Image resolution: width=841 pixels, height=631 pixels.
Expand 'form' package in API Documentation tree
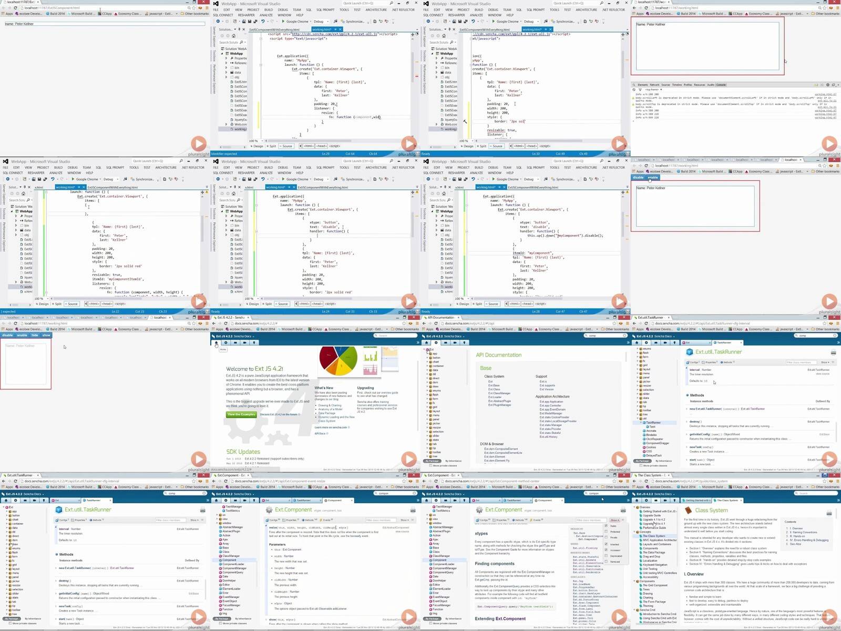point(428,399)
